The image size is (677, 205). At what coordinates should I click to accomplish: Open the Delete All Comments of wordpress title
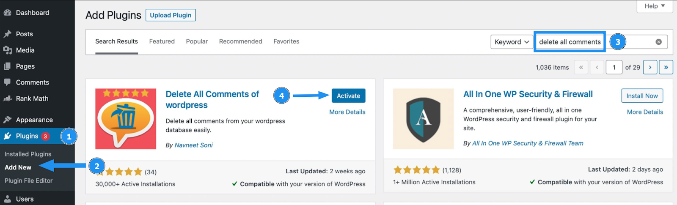212,99
